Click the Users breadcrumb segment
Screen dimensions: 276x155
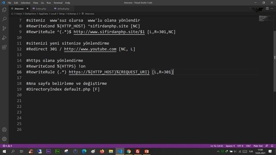[19, 14]
